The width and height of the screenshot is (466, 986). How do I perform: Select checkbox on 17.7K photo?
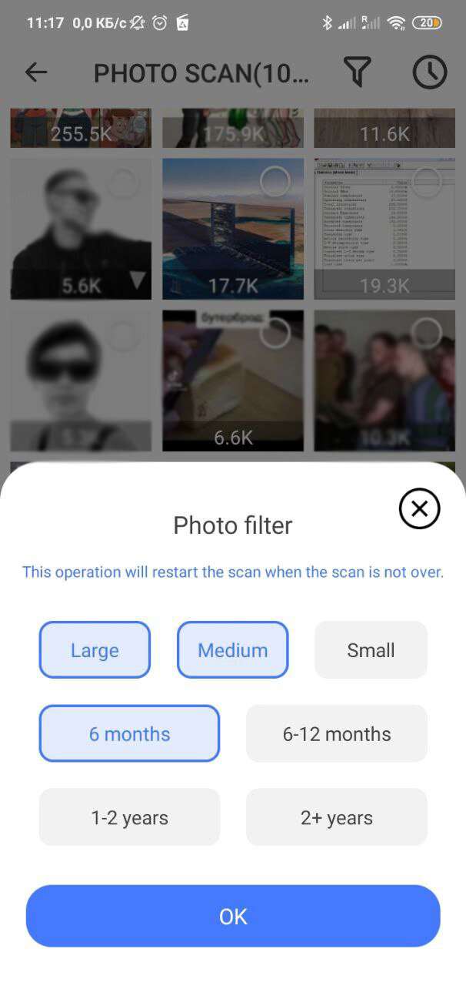[275, 183]
